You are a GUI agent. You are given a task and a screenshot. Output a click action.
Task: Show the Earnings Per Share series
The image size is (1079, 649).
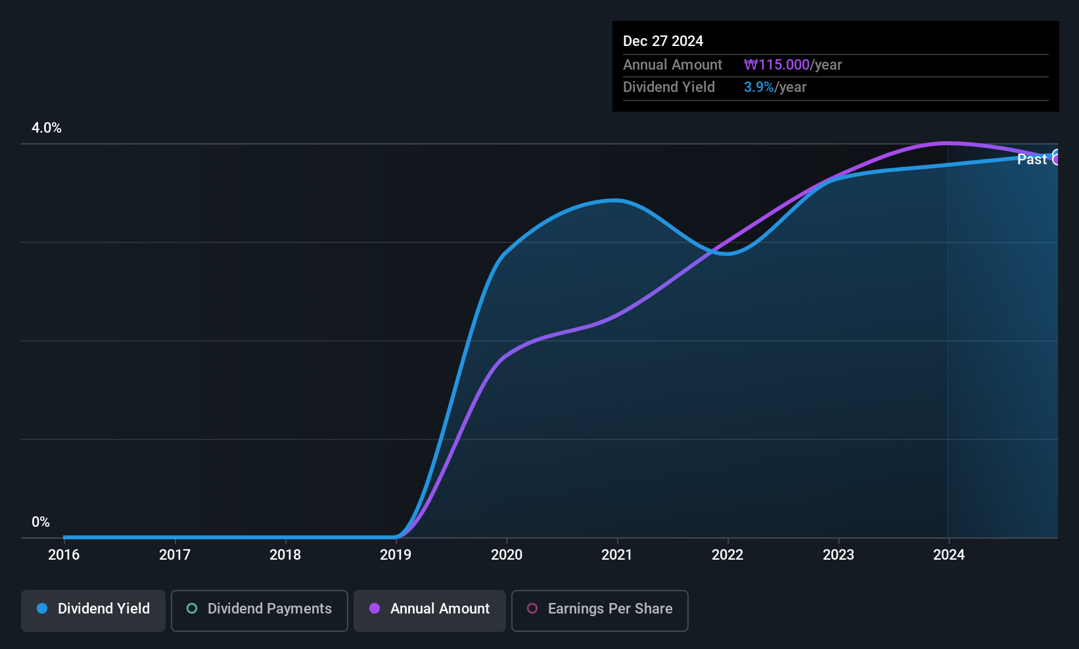click(x=600, y=610)
